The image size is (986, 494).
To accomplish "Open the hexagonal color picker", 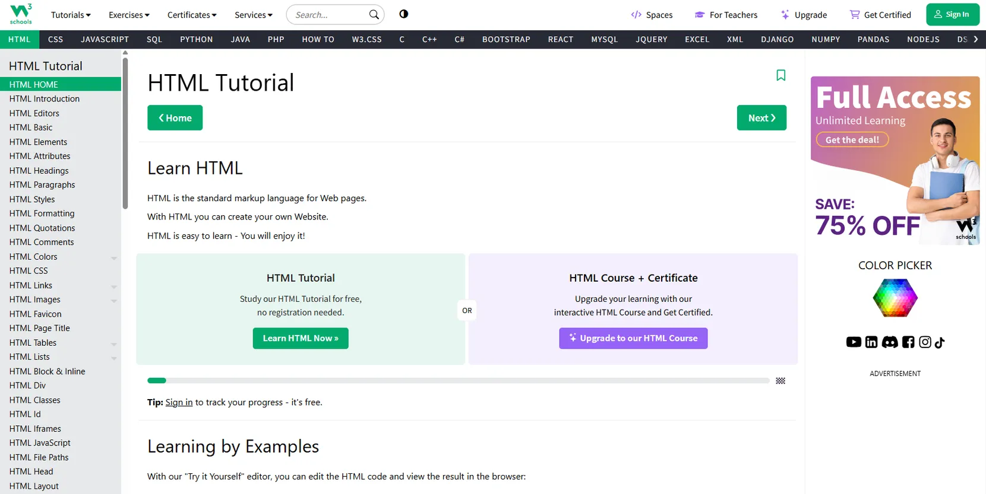I will 895,298.
